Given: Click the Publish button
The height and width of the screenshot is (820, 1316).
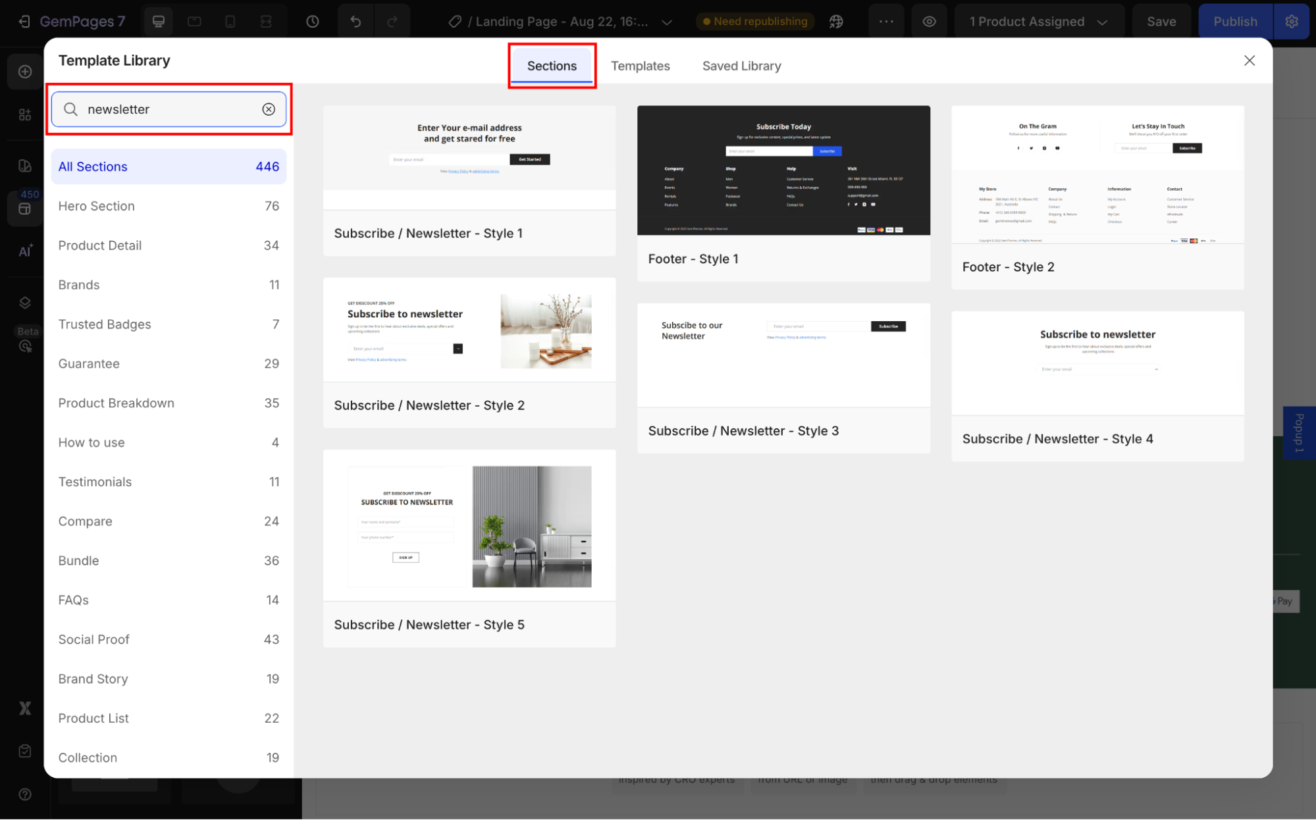Looking at the screenshot, I should point(1234,22).
